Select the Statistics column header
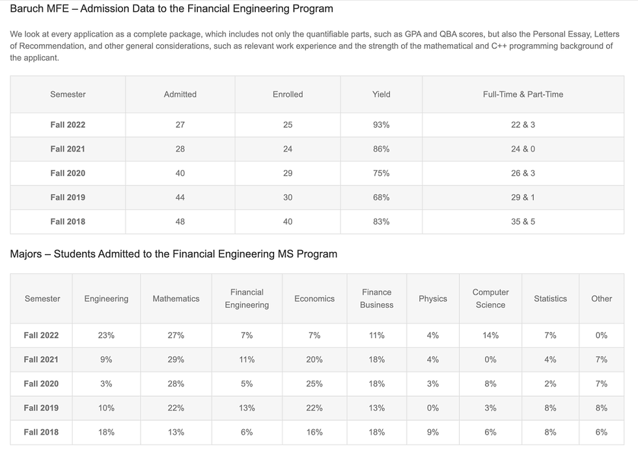The width and height of the screenshot is (638, 453). click(x=550, y=299)
